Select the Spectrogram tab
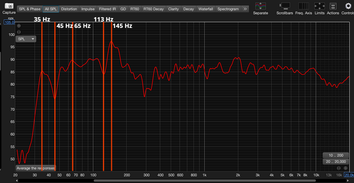This screenshot has height=183, width=354. (228, 9)
